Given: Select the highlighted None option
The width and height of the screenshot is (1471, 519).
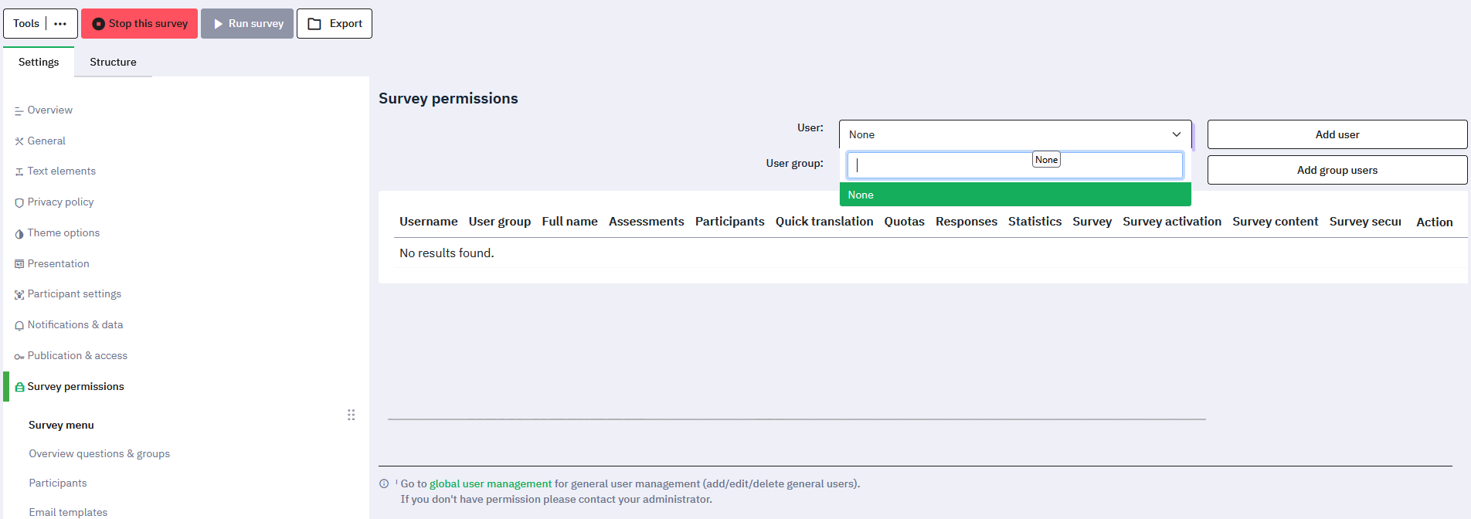Looking at the screenshot, I should coord(1015,195).
